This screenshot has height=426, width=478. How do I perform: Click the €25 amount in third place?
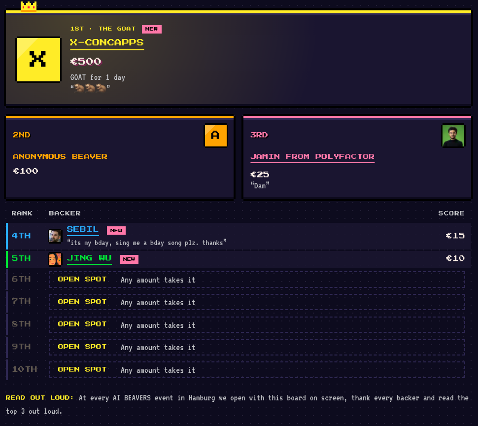click(260, 175)
